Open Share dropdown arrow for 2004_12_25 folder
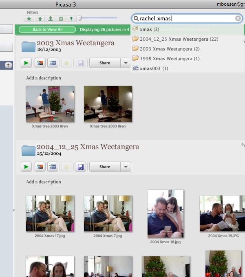Image resolution: width=245 pixels, height=277 pixels. 126,167
